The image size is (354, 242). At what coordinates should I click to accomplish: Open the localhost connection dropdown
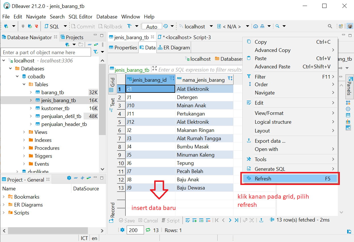click(x=211, y=26)
